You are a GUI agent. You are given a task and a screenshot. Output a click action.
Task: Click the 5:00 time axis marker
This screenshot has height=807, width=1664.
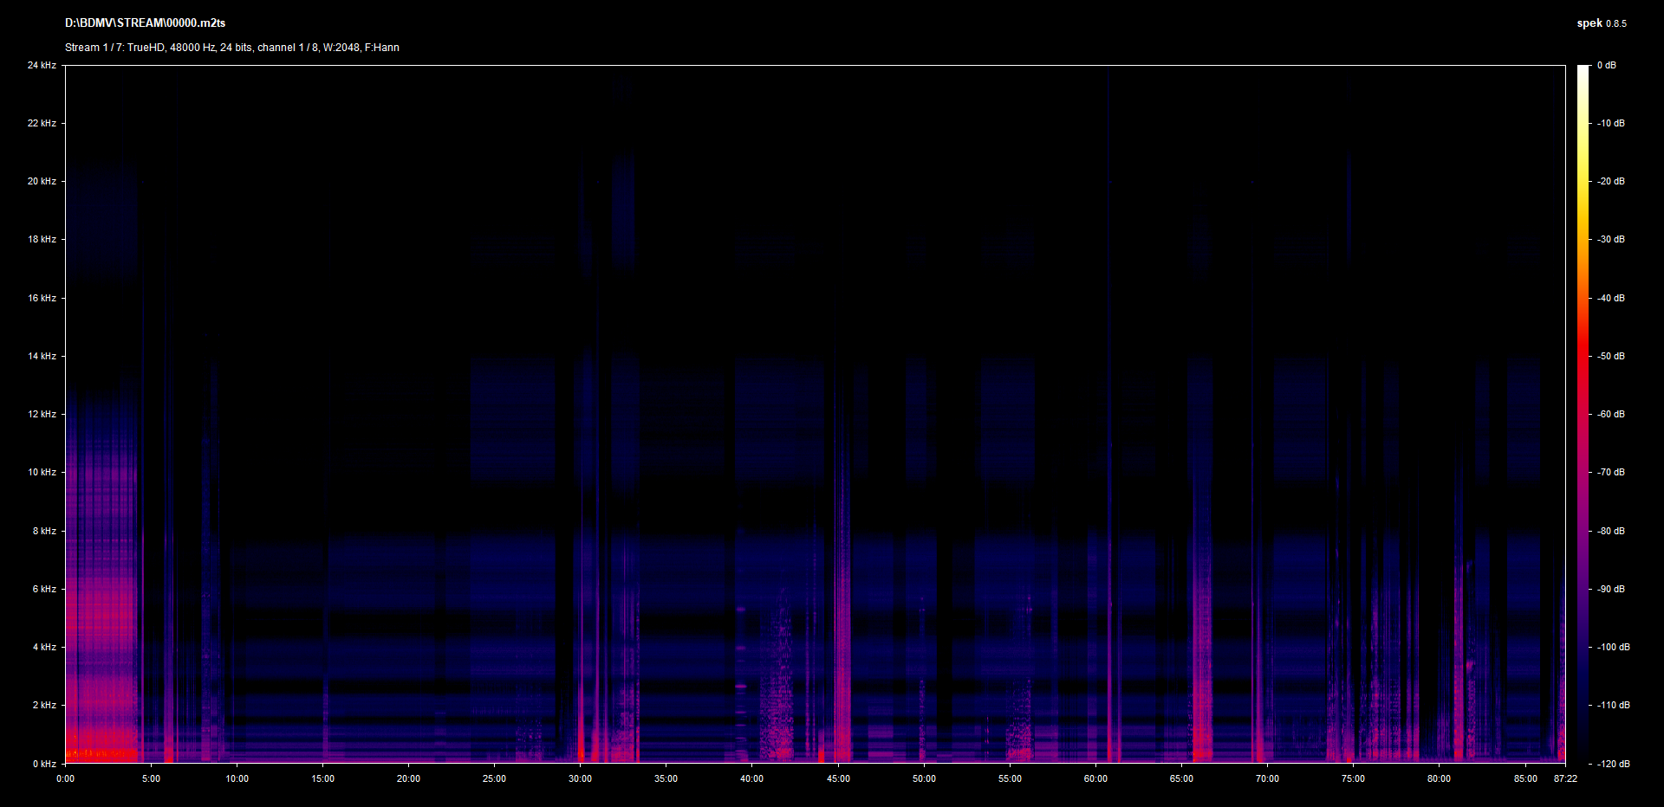151,778
